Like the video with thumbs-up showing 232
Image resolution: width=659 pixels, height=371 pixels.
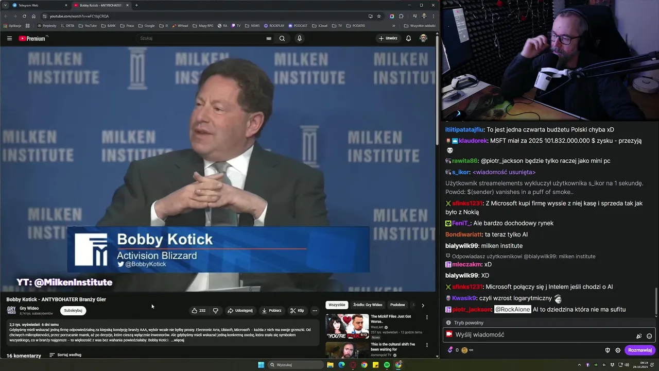tap(199, 311)
